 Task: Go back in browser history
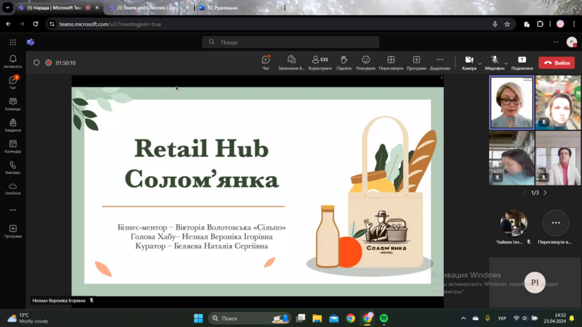click(x=8, y=24)
